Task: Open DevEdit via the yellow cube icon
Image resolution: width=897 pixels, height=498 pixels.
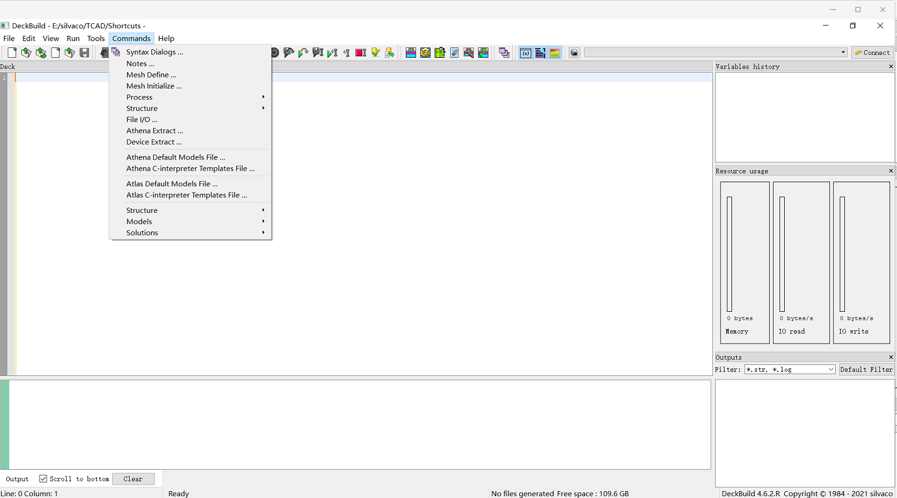Action: click(425, 52)
